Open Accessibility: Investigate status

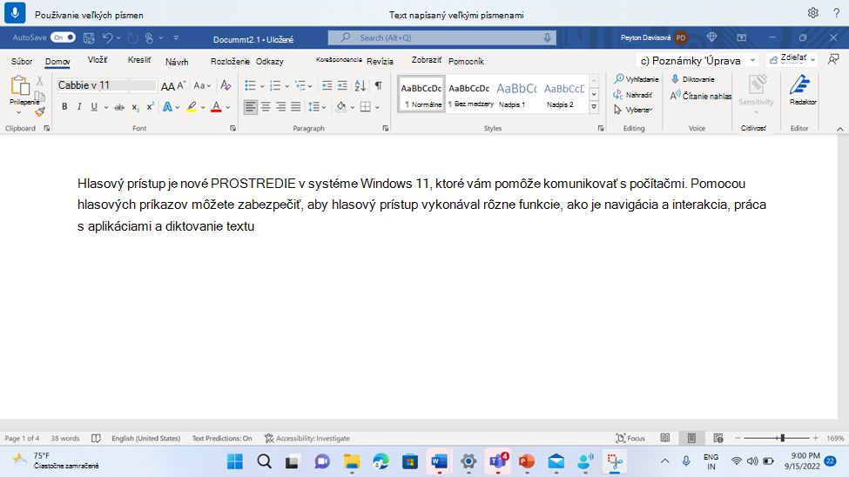click(x=307, y=438)
